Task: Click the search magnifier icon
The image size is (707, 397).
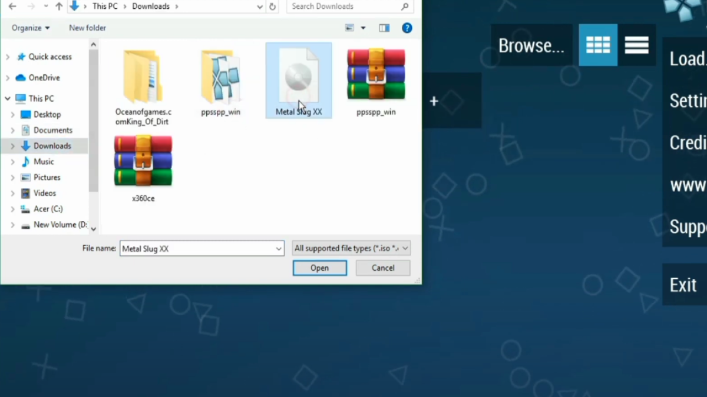Action: 405,6
